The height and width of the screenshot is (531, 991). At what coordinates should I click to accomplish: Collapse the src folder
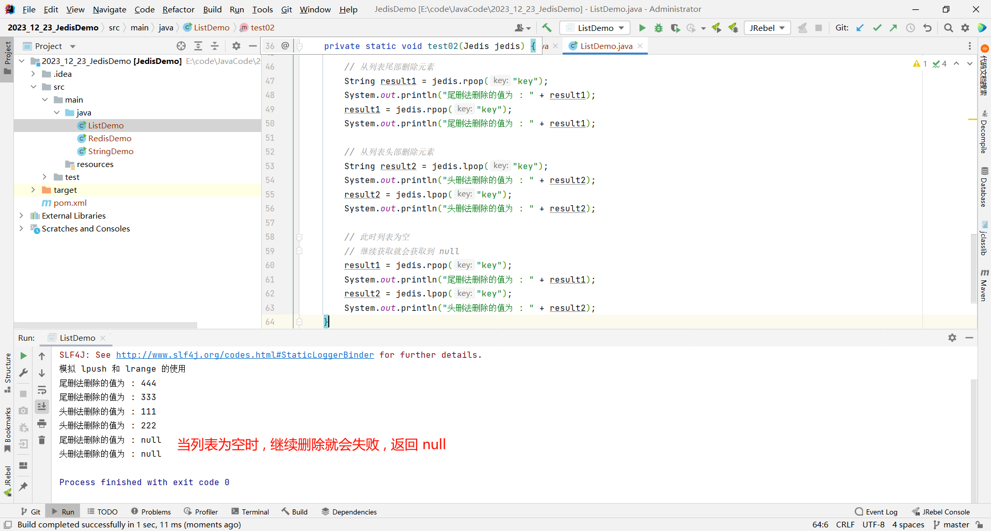[x=33, y=87]
